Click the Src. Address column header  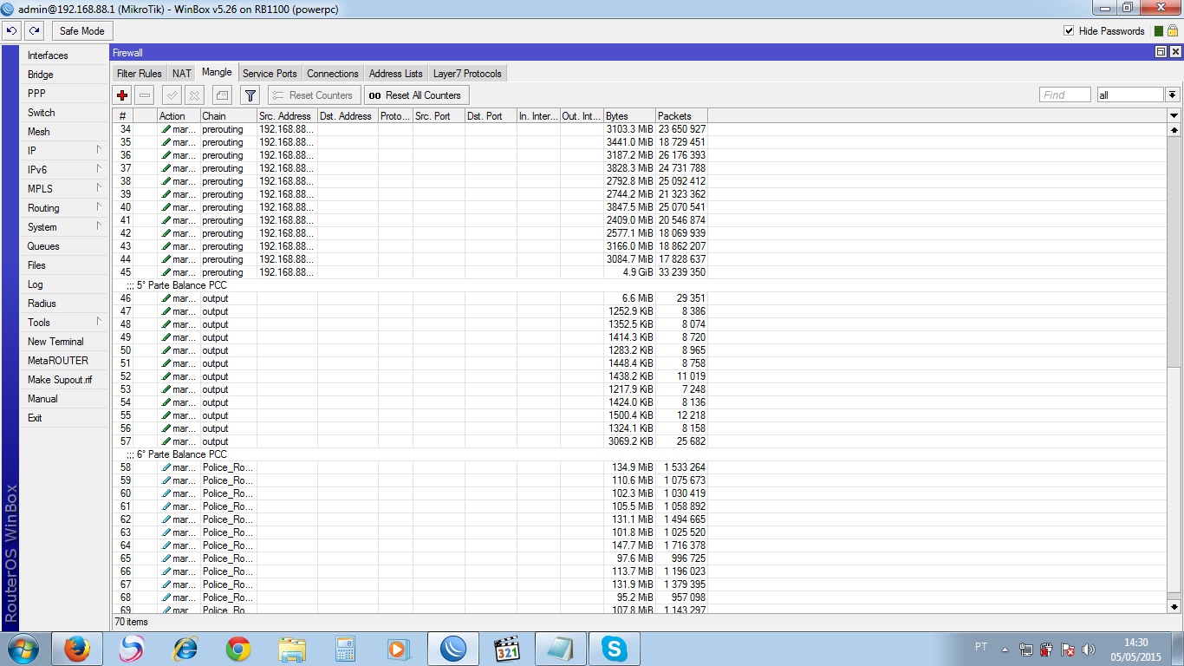coord(287,116)
